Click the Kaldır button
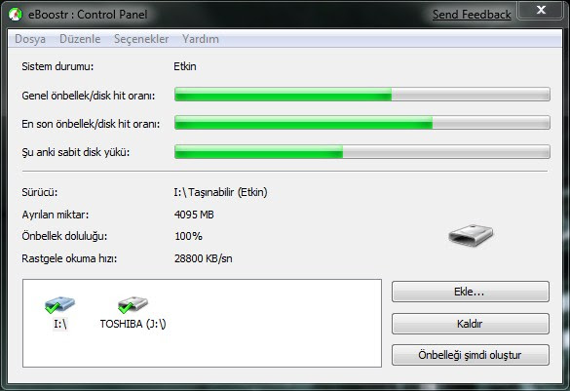The width and height of the screenshot is (570, 391). coord(471,324)
